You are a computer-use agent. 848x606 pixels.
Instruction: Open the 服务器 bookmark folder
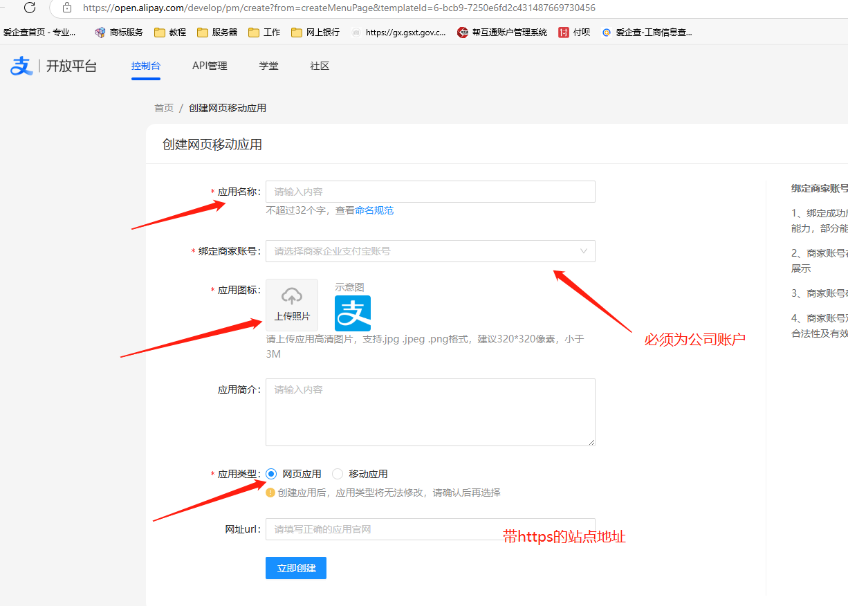pos(217,33)
